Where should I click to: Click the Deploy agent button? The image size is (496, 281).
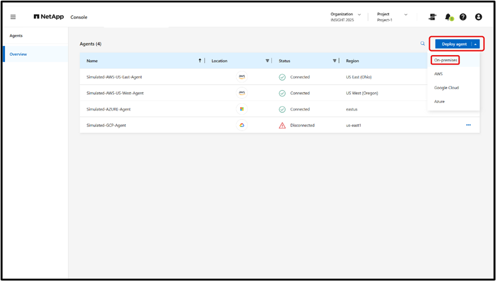tap(454, 44)
